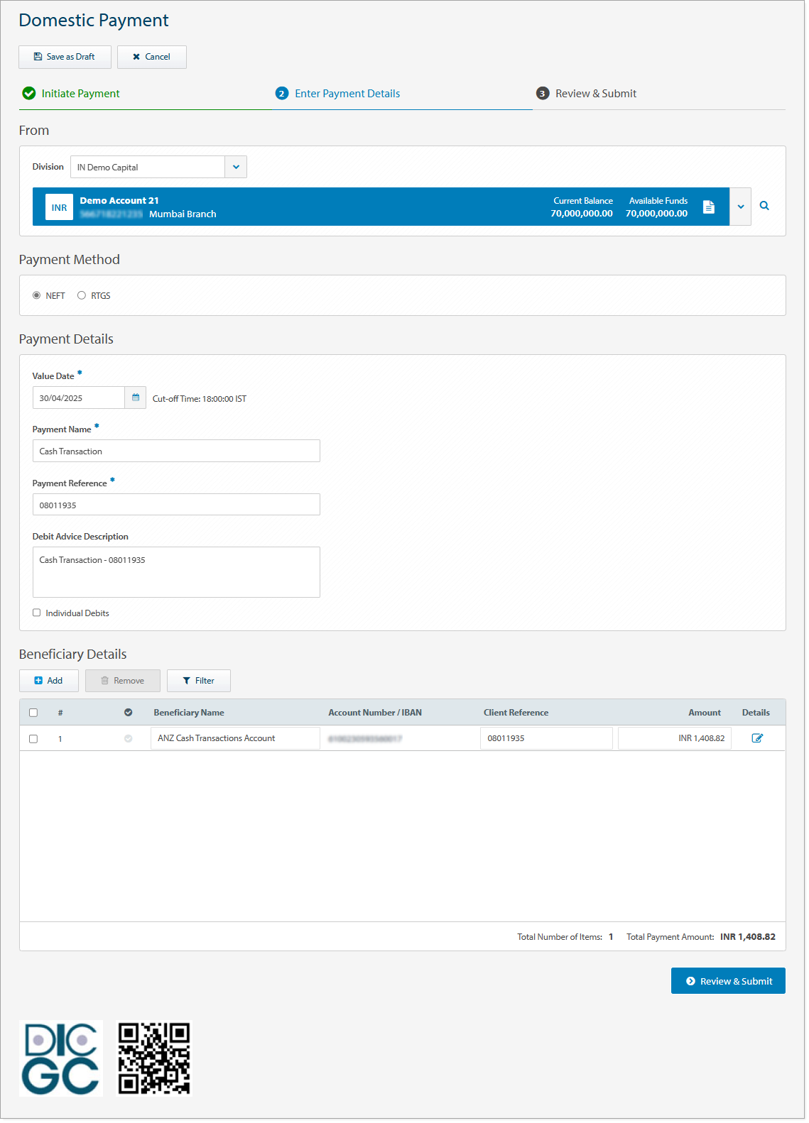Click the Current Balance 70,000,000.00 value
Screen dimensions: 809x1123
click(x=582, y=214)
